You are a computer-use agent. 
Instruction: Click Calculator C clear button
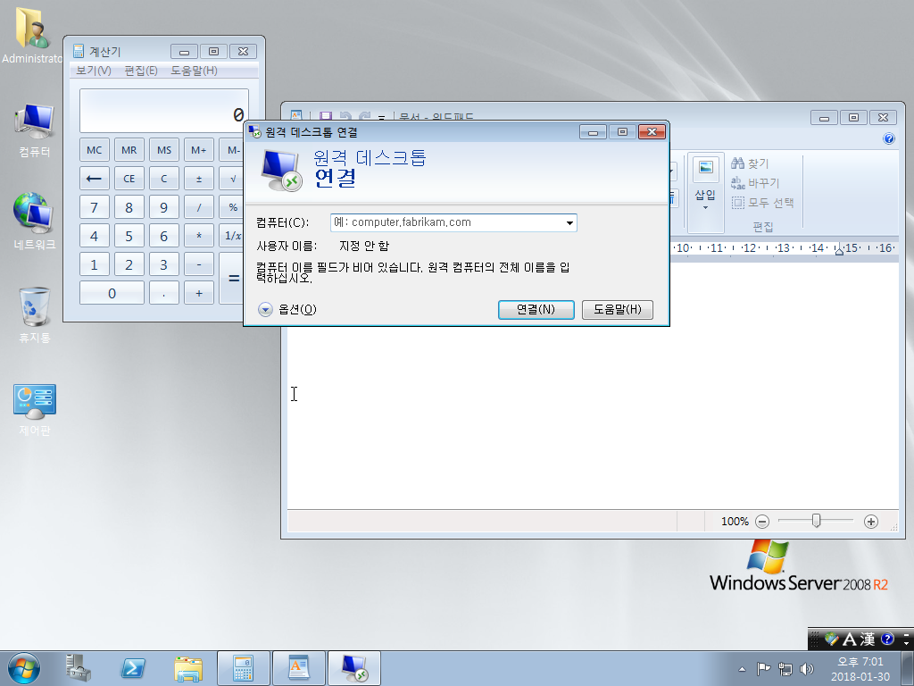[x=164, y=179]
